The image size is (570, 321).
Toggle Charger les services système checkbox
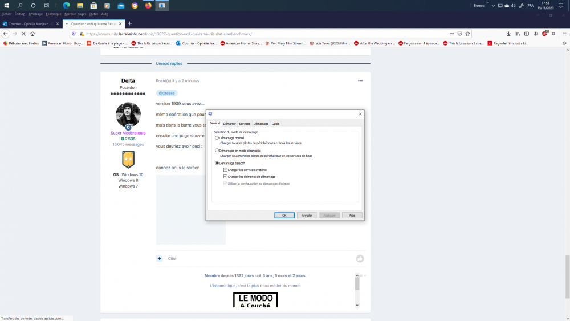tap(225, 170)
